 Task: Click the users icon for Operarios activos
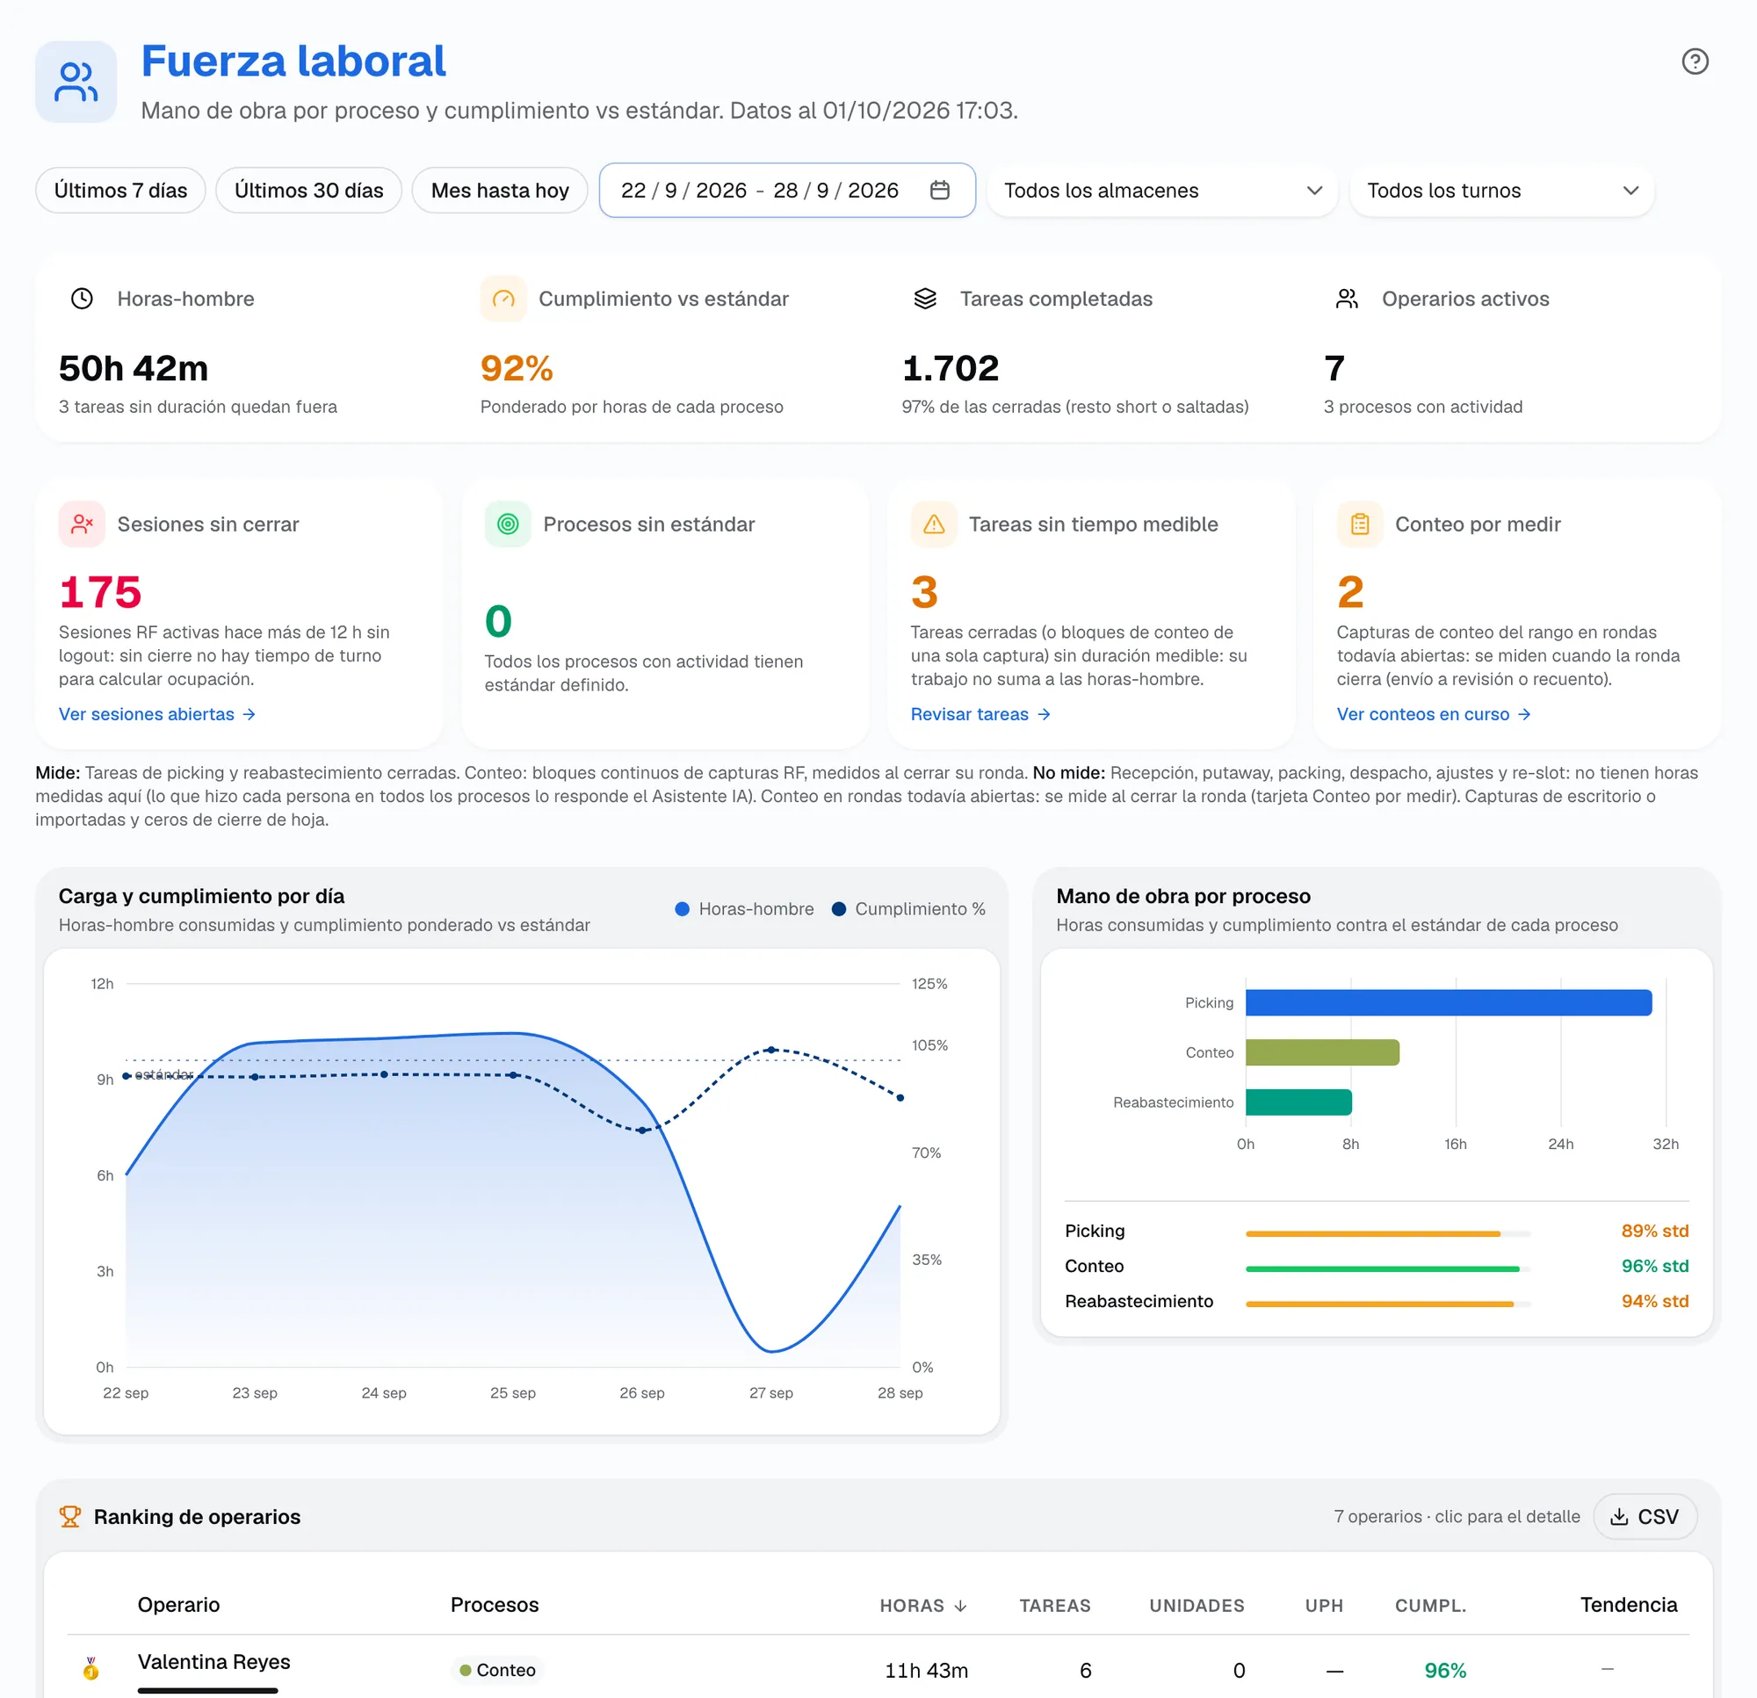click(1347, 299)
